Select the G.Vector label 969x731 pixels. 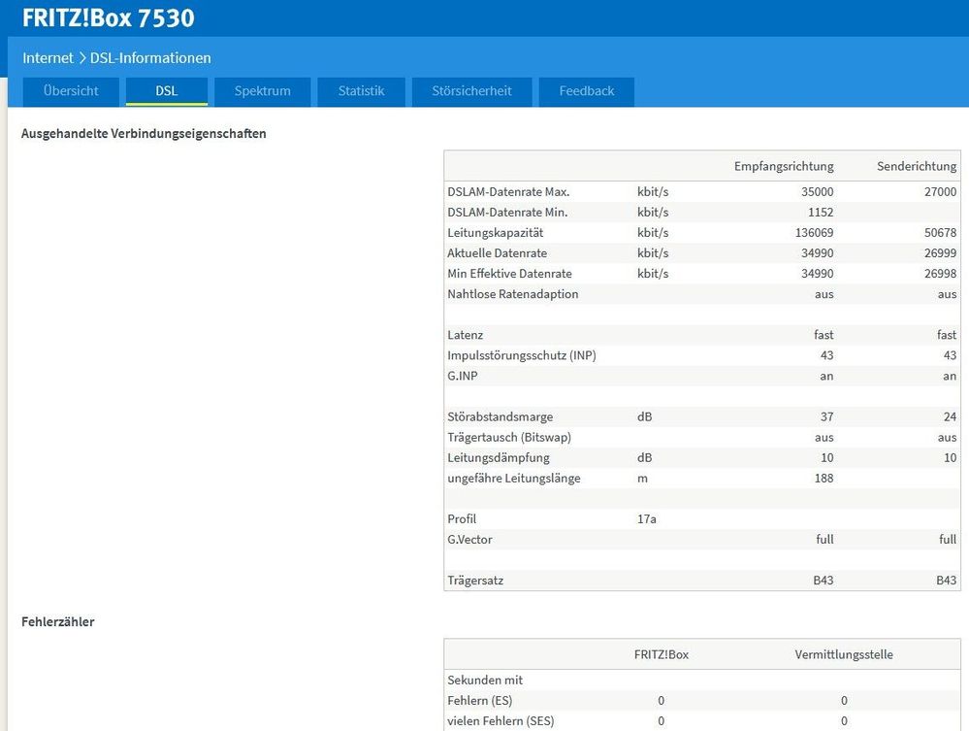pos(469,540)
